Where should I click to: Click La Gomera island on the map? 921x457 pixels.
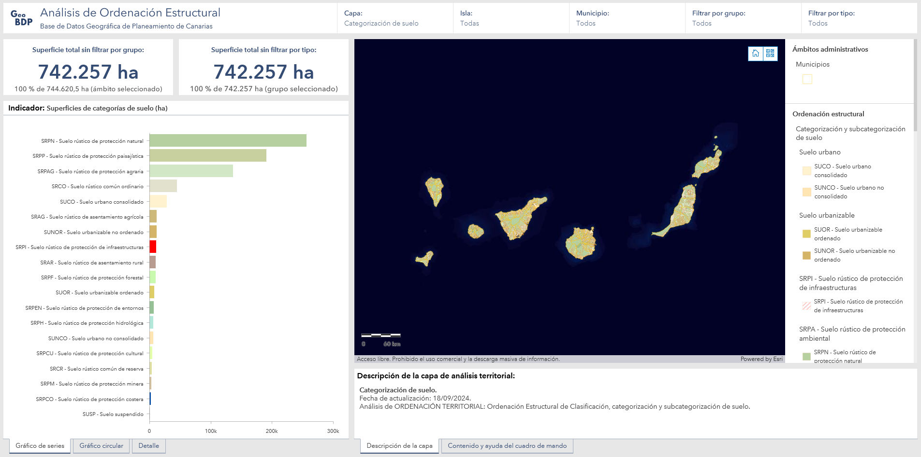coord(476,231)
